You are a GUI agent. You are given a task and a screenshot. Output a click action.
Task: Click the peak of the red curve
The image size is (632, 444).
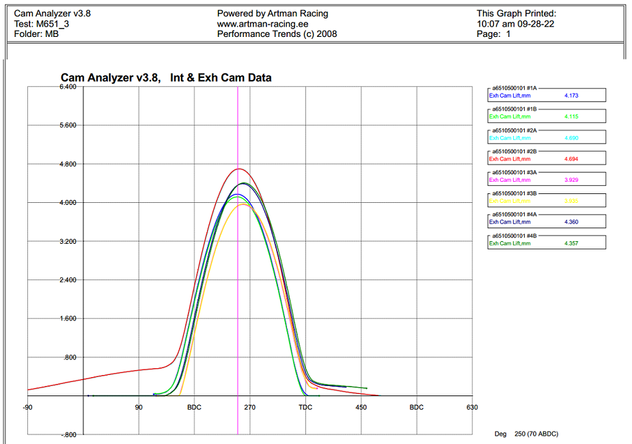click(238, 169)
